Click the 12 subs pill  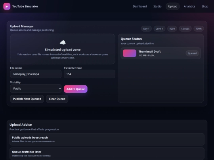pyautogui.click(x=185, y=29)
